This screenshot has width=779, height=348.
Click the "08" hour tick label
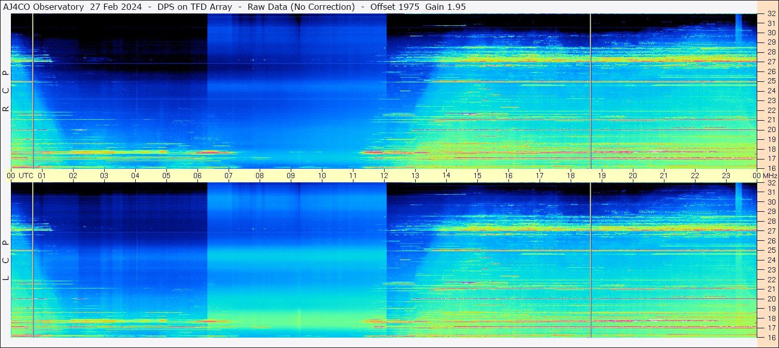tap(260, 176)
